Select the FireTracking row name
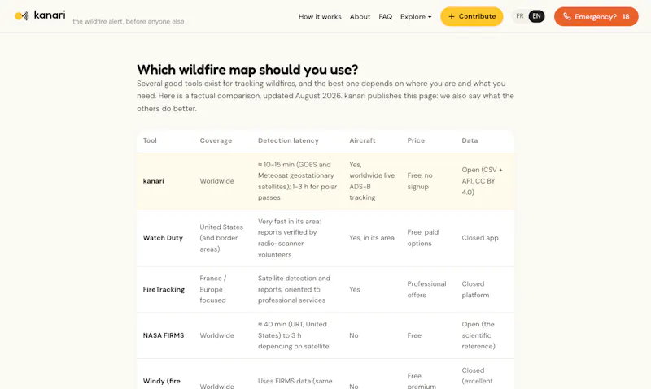This screenshot has width=651, height=389. [164, 289]
